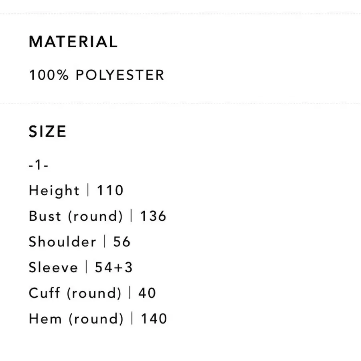
Task: Select the shoulder value 56
Action: (122, 242)
